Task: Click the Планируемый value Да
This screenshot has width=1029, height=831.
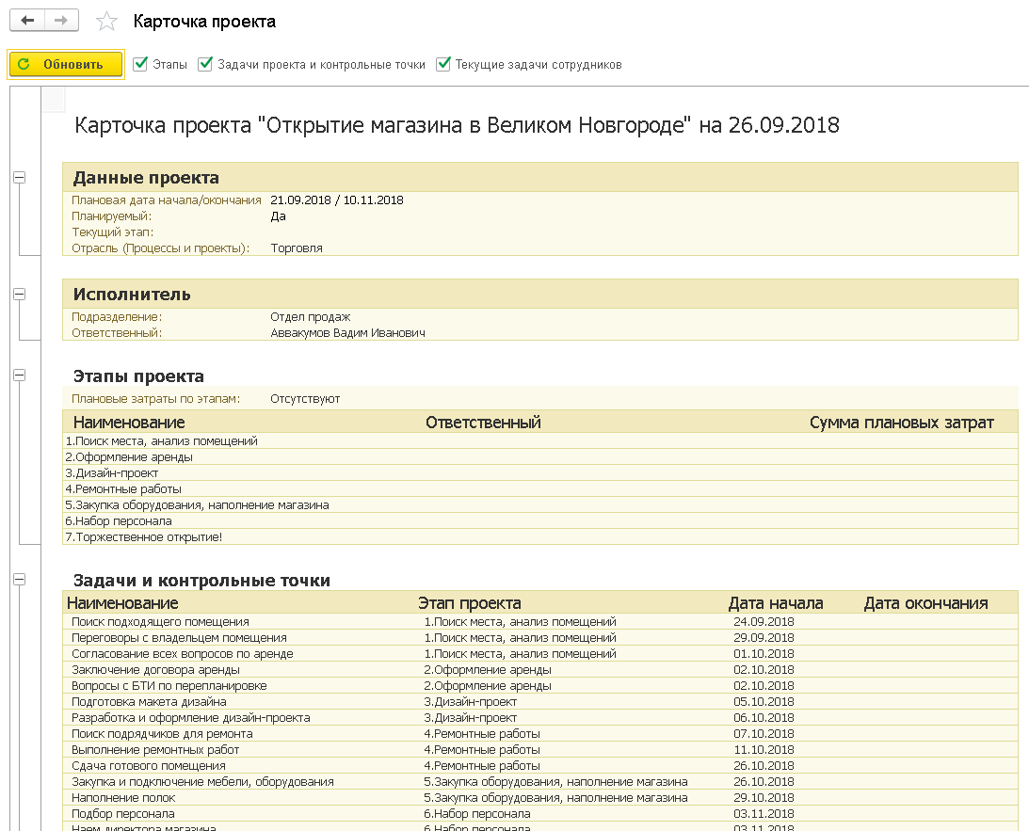Action: coord(278,216)
